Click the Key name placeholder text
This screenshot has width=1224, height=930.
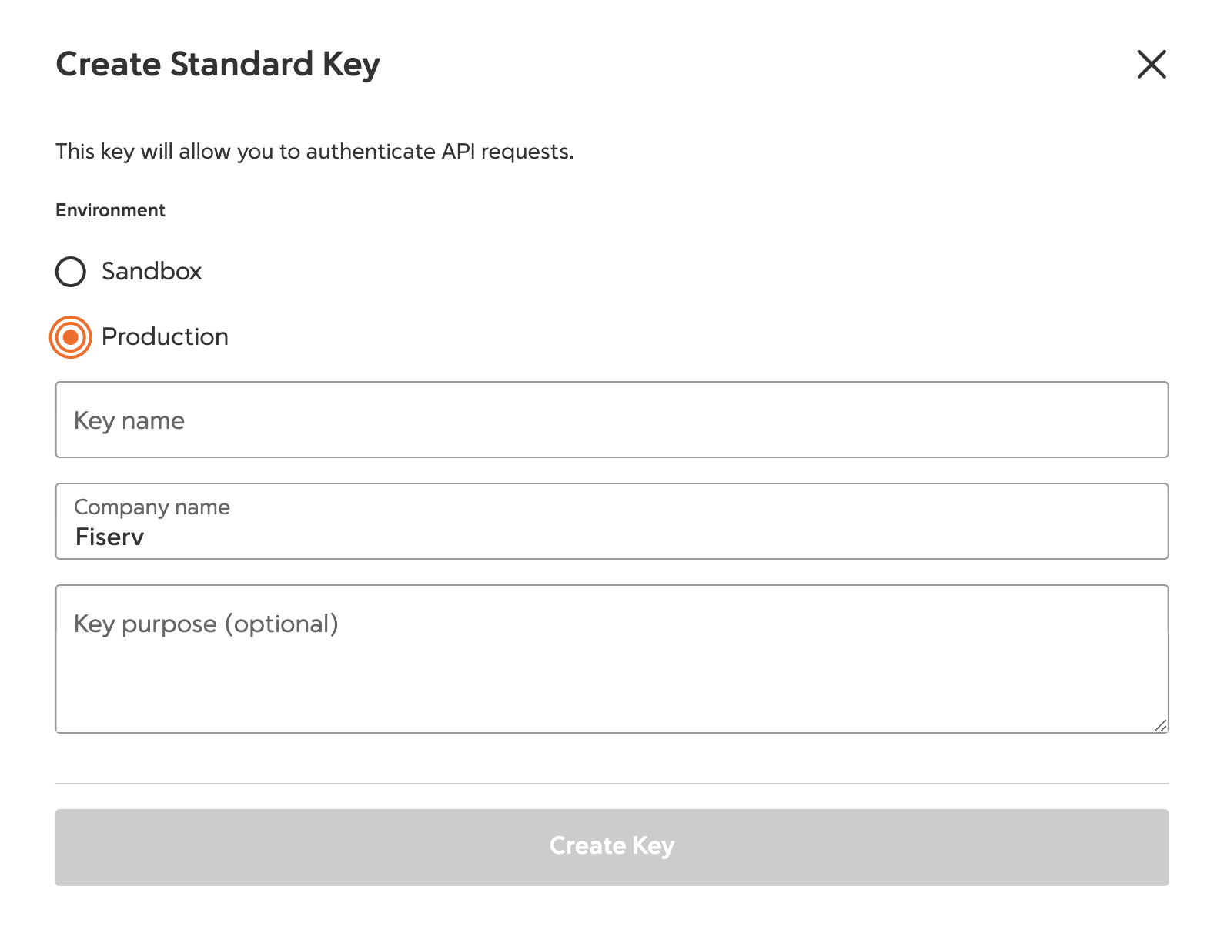click(129, 421)
